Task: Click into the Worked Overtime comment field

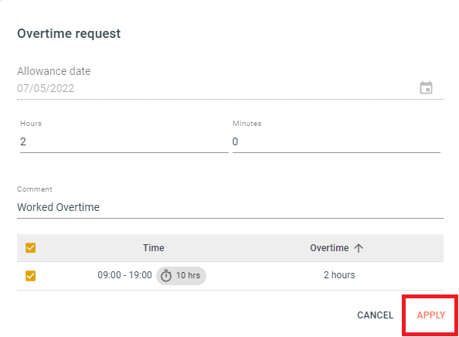Action: (230, 207)
